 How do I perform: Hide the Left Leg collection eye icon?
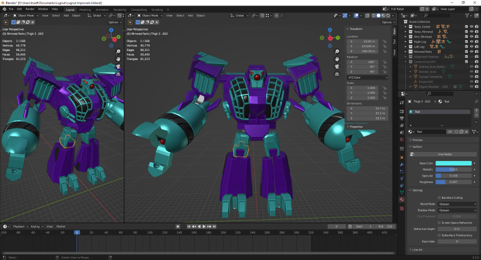pyautogui.click(x=471, y=47)
